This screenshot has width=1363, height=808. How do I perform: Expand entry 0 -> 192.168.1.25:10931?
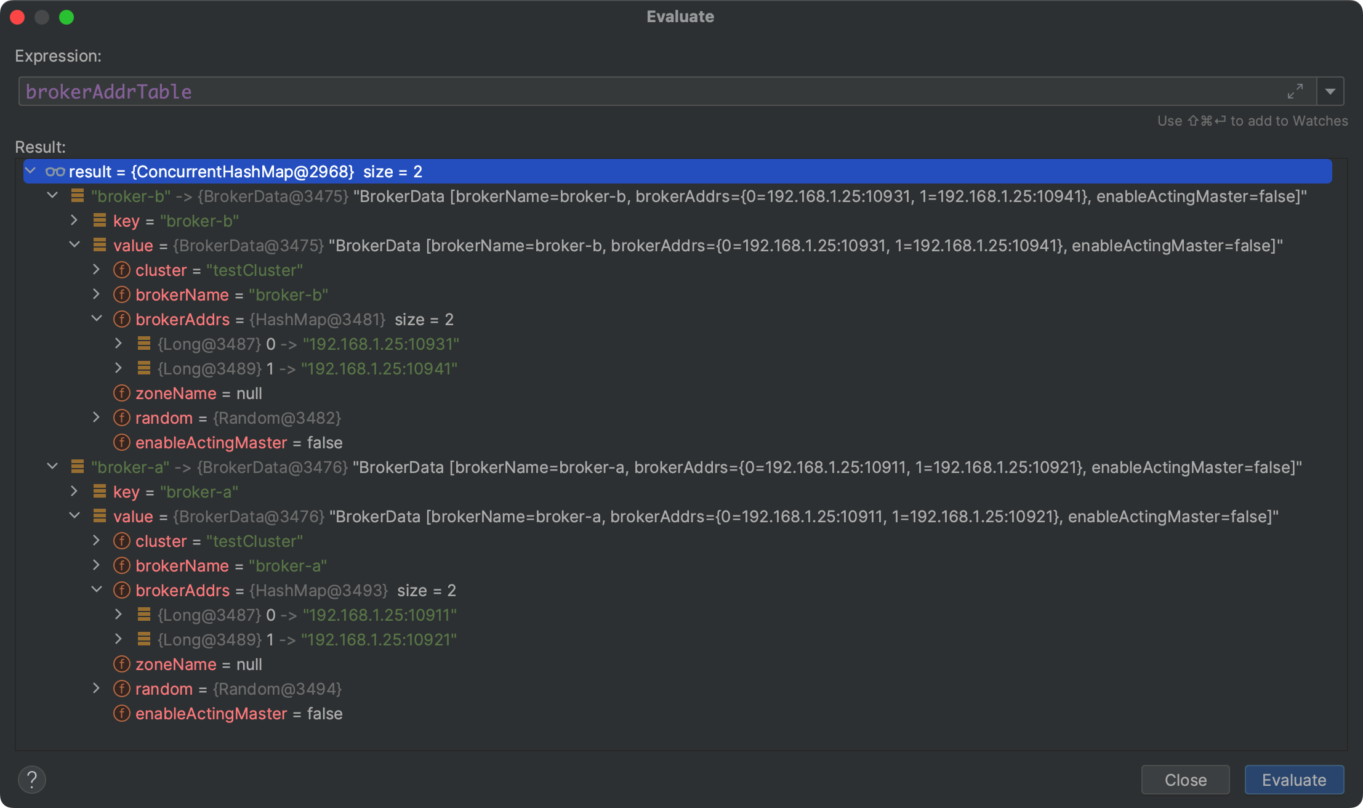point(119,344)
